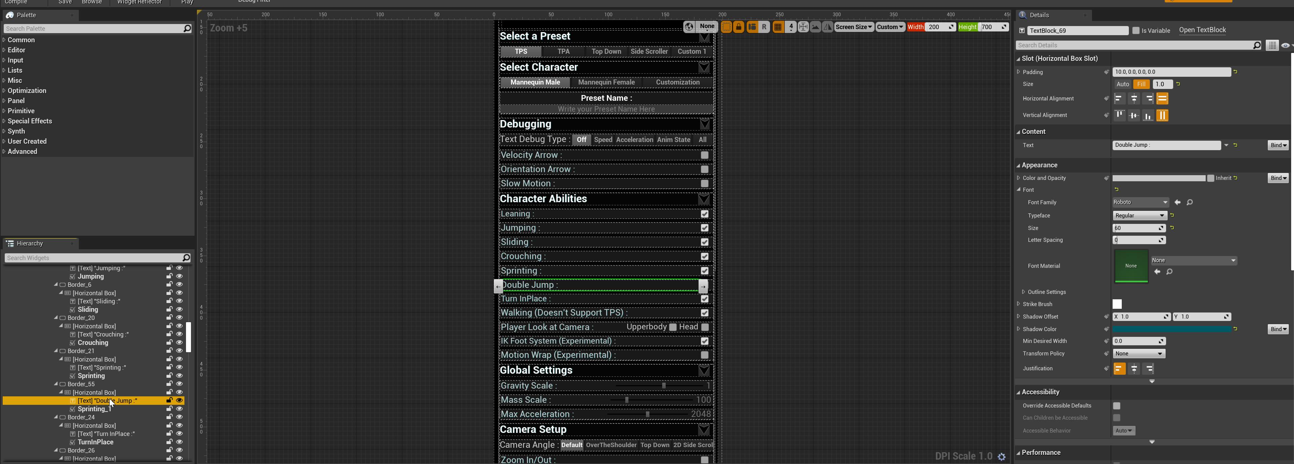Click the R render transform button
1294x464 pixels.
click(x=764, y=27)
